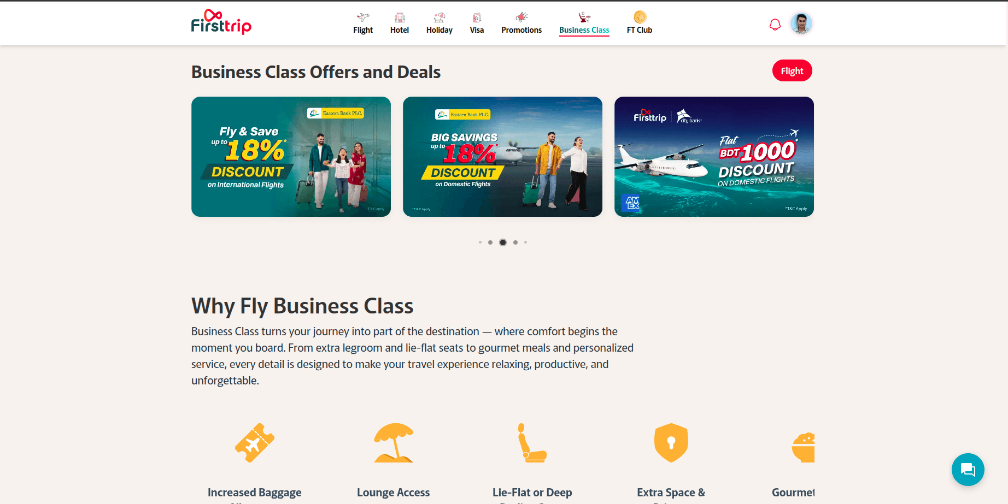Go to the Hotel section icon
1008x504 pixels.
[x=400, y=17]
